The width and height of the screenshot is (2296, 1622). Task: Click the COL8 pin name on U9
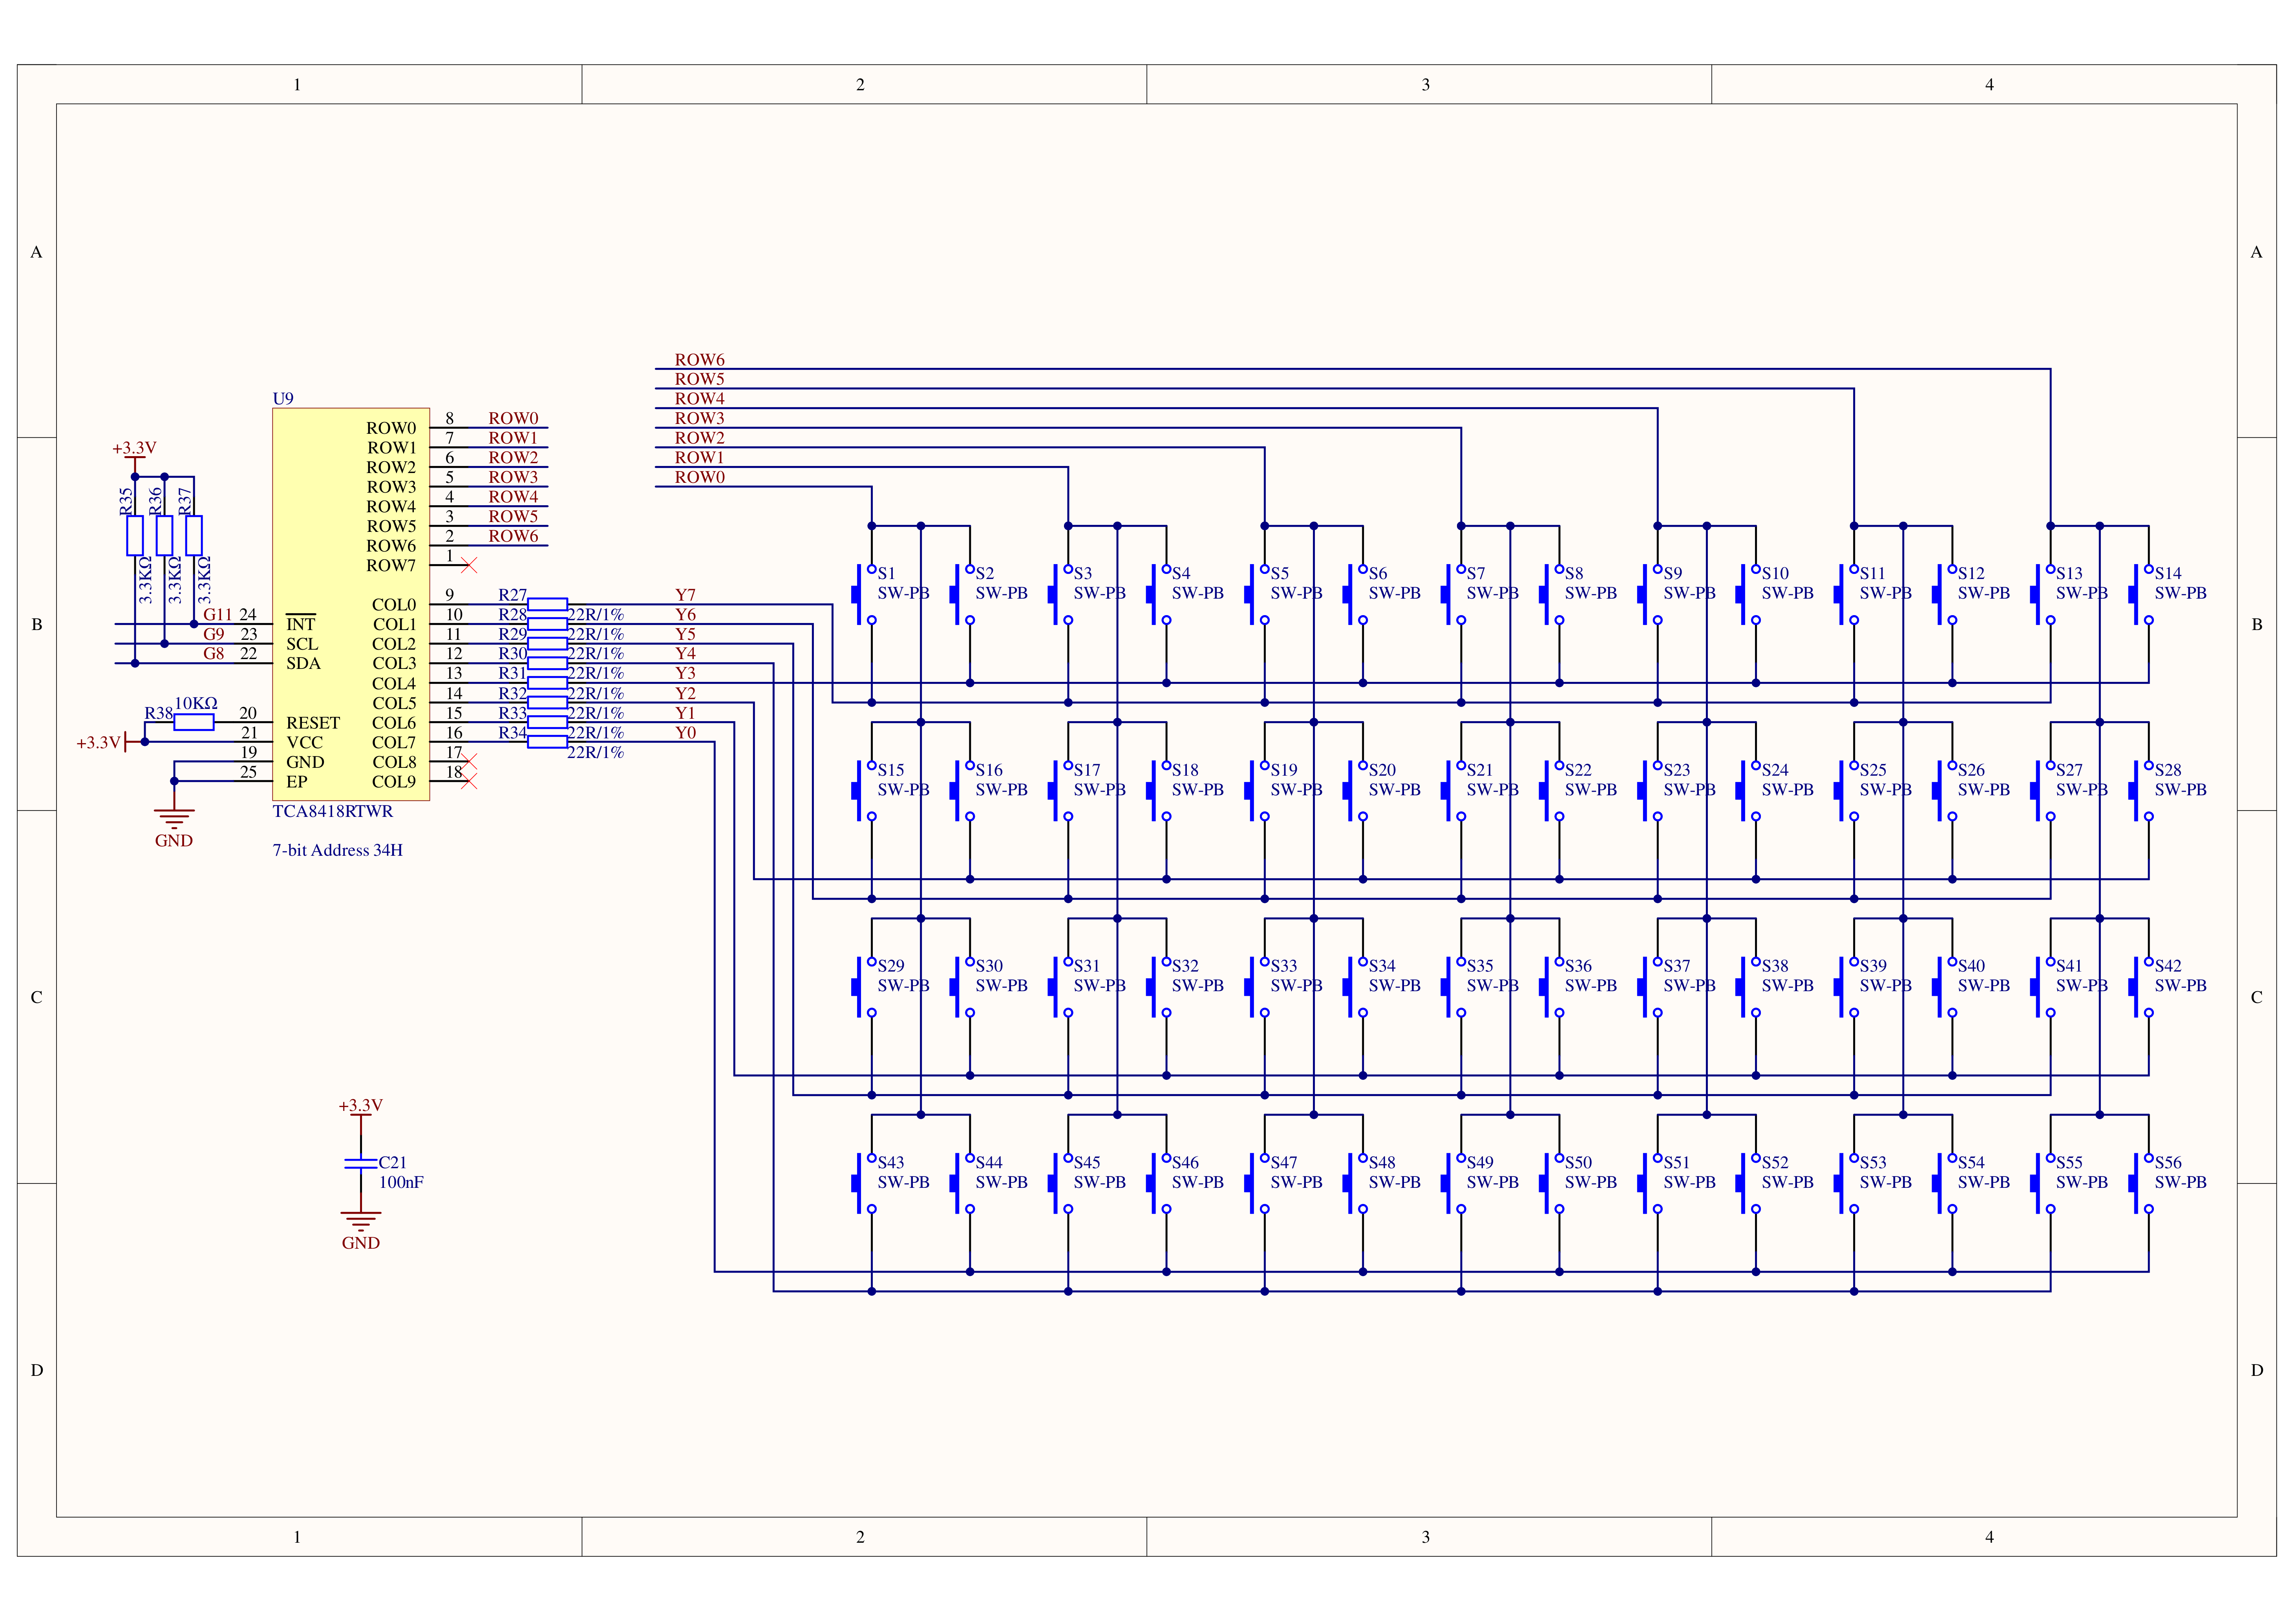tap(394, 762)
